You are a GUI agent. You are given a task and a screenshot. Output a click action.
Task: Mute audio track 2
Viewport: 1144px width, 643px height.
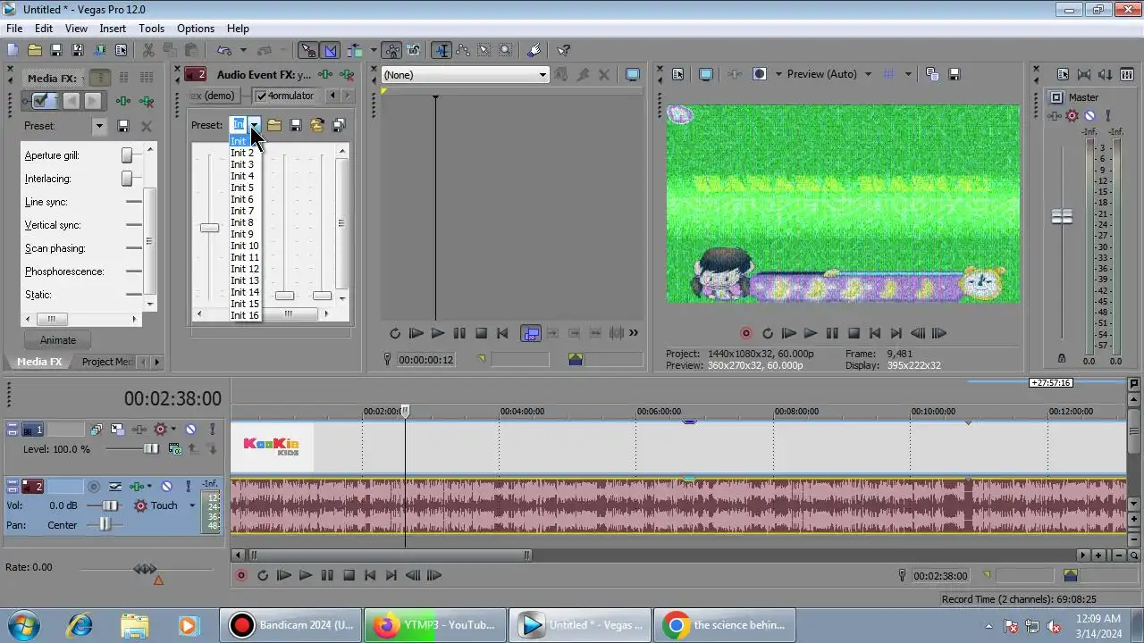pos(166,487)
